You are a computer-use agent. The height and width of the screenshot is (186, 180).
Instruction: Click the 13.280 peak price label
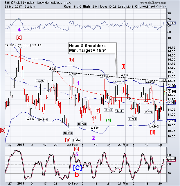52,69
